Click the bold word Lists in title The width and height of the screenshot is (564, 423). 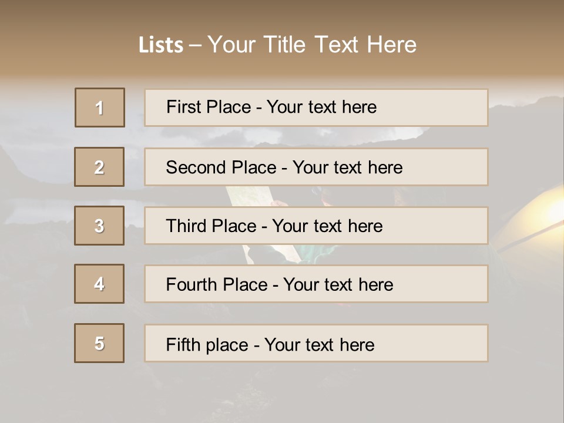point(161,45)
